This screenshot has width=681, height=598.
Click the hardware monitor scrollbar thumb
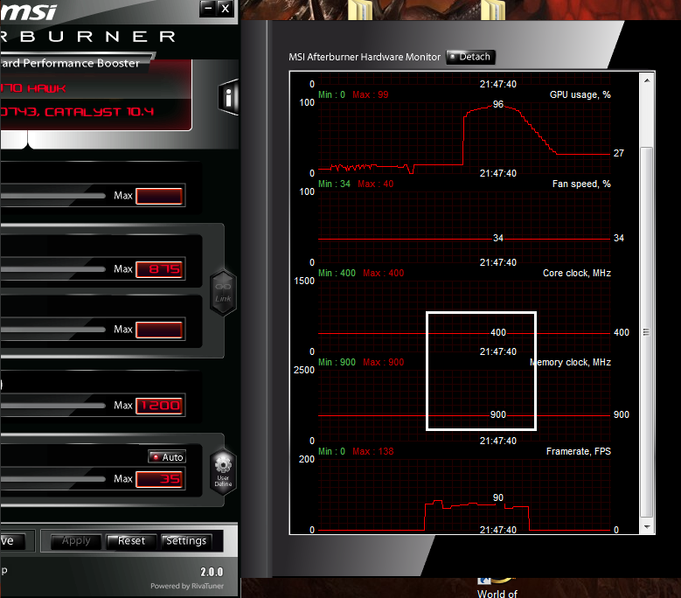coord(647,332)
